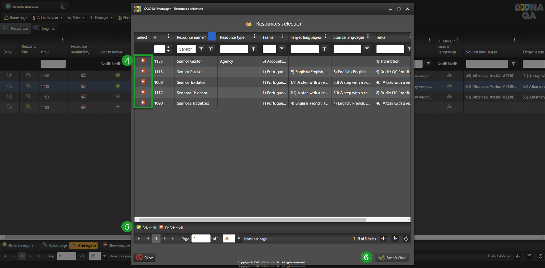
Task: Click the Save & Close button
Action: coord(392,257)
